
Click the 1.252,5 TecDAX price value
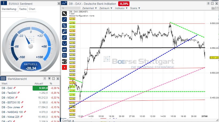point(43,93)
